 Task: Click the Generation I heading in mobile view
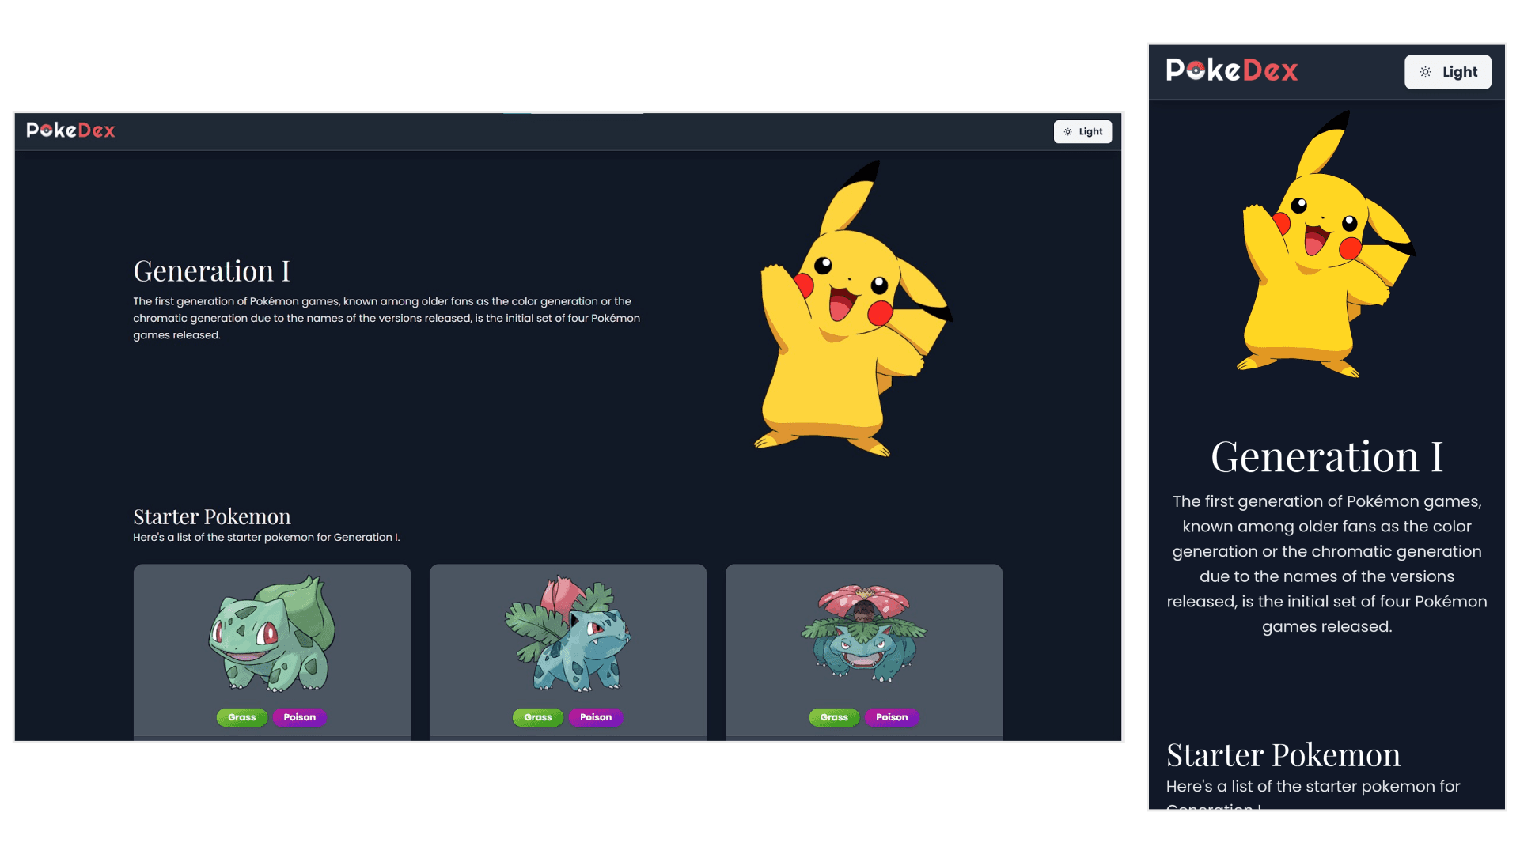tap(1327, 457)
